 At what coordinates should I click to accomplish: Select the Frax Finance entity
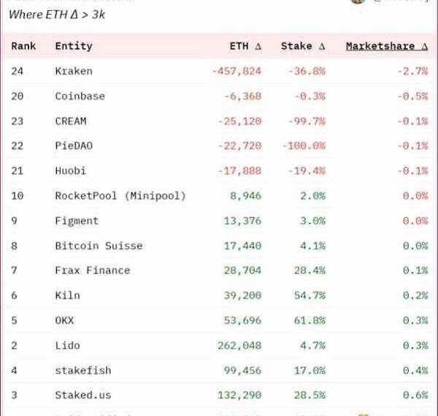(92, 270)
